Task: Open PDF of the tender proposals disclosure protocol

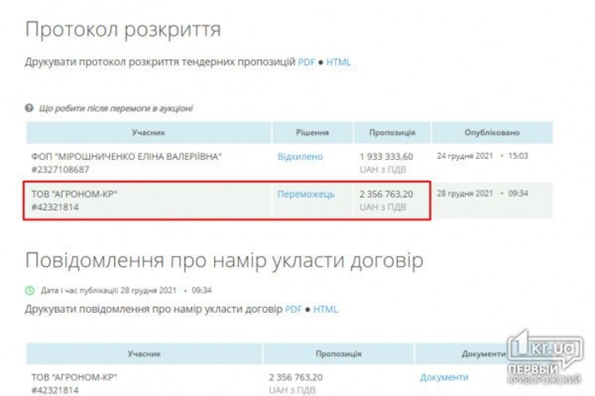Action: 306,62
